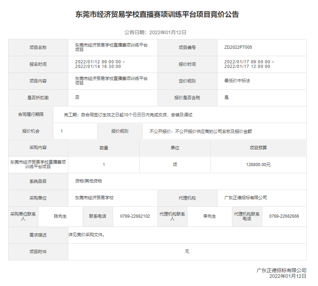Click the 定价规则 label
Screen dimensions: 318x286
click(x=187, y=81)
